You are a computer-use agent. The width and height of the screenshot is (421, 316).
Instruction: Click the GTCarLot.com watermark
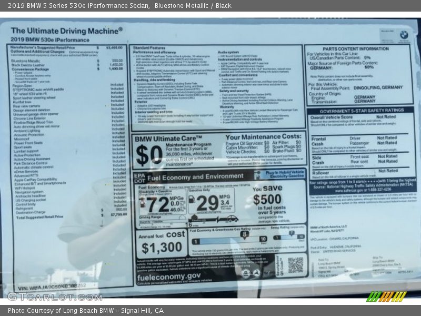[x=55, y=297]
